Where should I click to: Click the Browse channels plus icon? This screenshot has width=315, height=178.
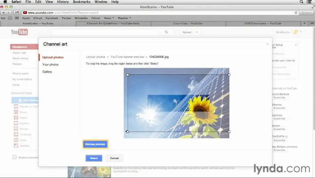(x=15, y=157)
